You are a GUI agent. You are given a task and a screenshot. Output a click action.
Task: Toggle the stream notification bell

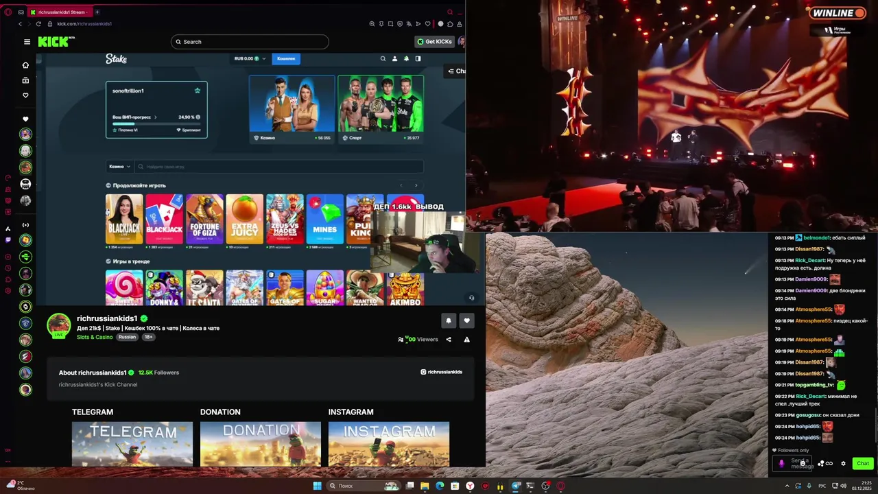pyautogui.click(x=449, y=320)
